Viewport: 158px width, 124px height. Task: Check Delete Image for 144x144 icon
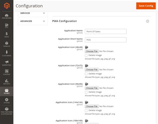86,110
